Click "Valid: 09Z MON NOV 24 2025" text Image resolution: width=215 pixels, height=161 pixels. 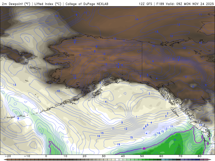(x=190, y=4)
